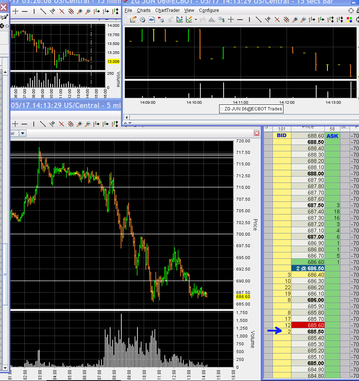Click vertical compress bars icon in 15 secs toolbar
The height and width of the screenshot is (381, 359).
coord(340,20)
